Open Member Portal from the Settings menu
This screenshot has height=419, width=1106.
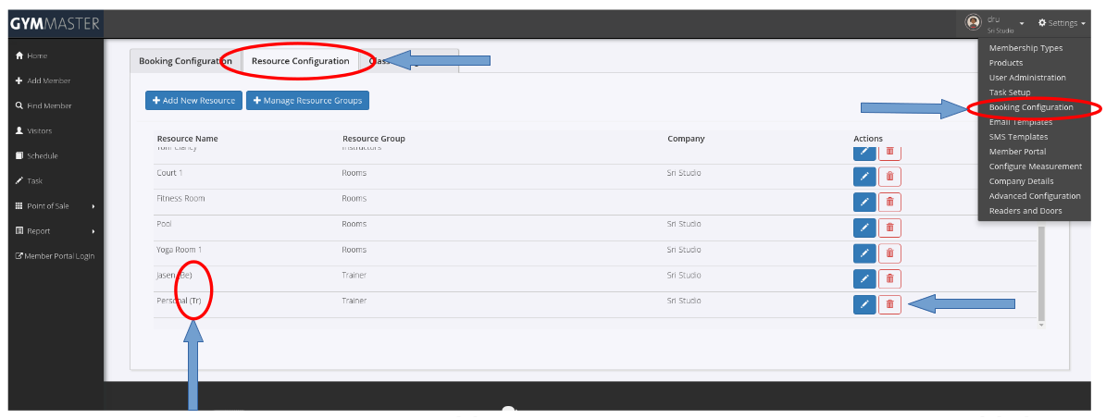tap(1017, 152)
